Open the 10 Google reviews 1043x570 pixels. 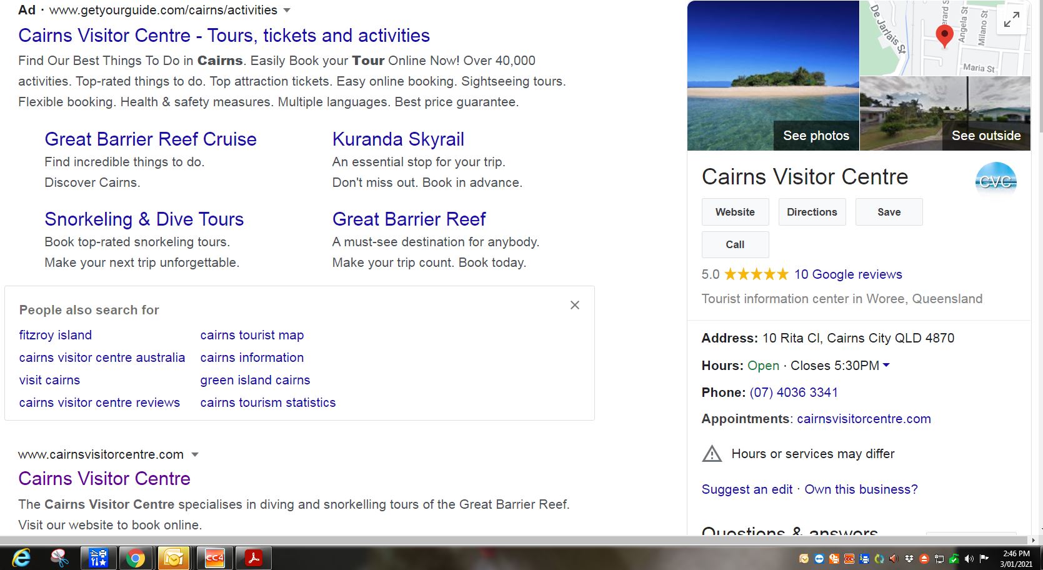coord(847,274)
